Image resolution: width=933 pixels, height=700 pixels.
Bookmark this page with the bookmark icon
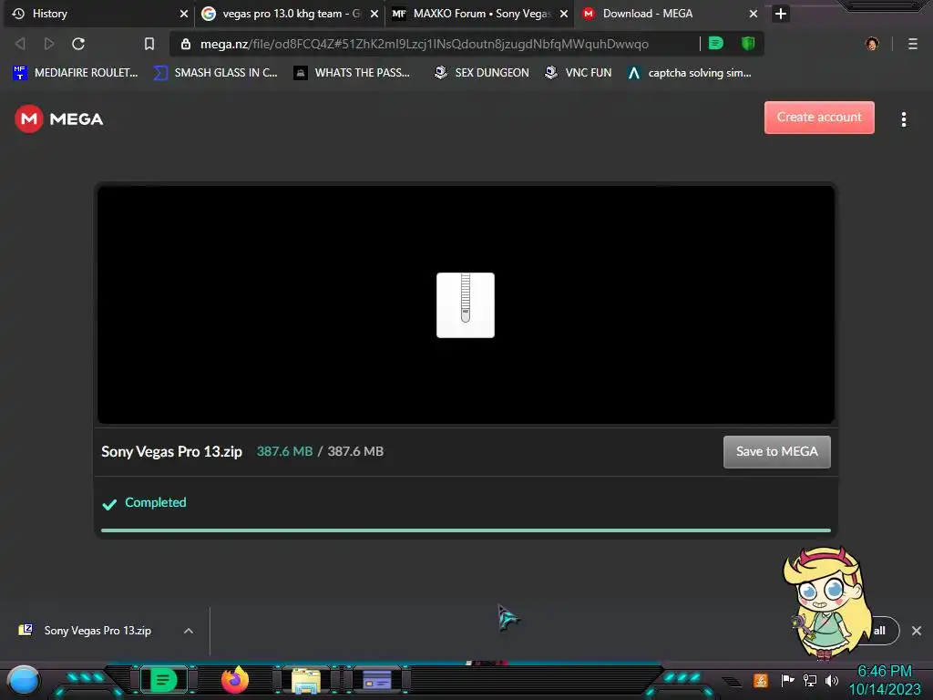coord(149,44)
